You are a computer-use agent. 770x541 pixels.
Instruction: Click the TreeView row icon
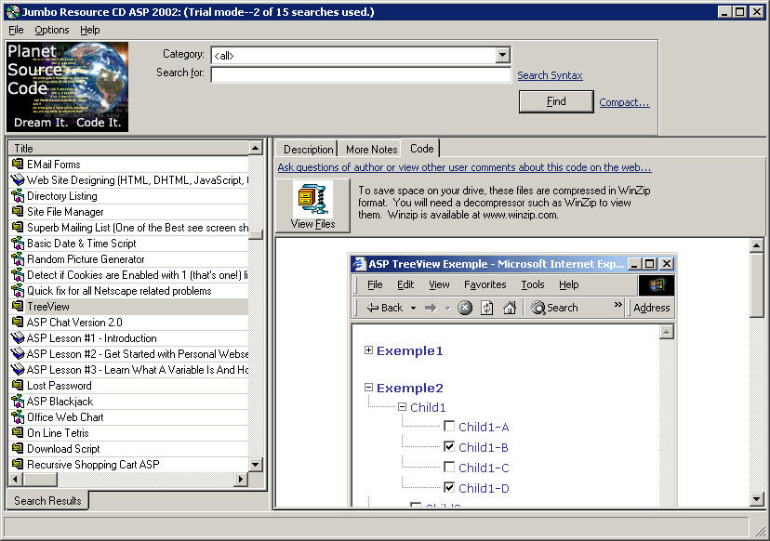click(x=18, y=307)
